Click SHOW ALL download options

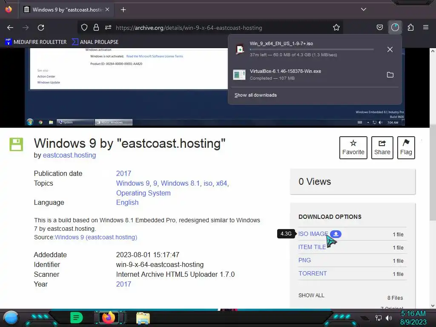pos(311,295)
